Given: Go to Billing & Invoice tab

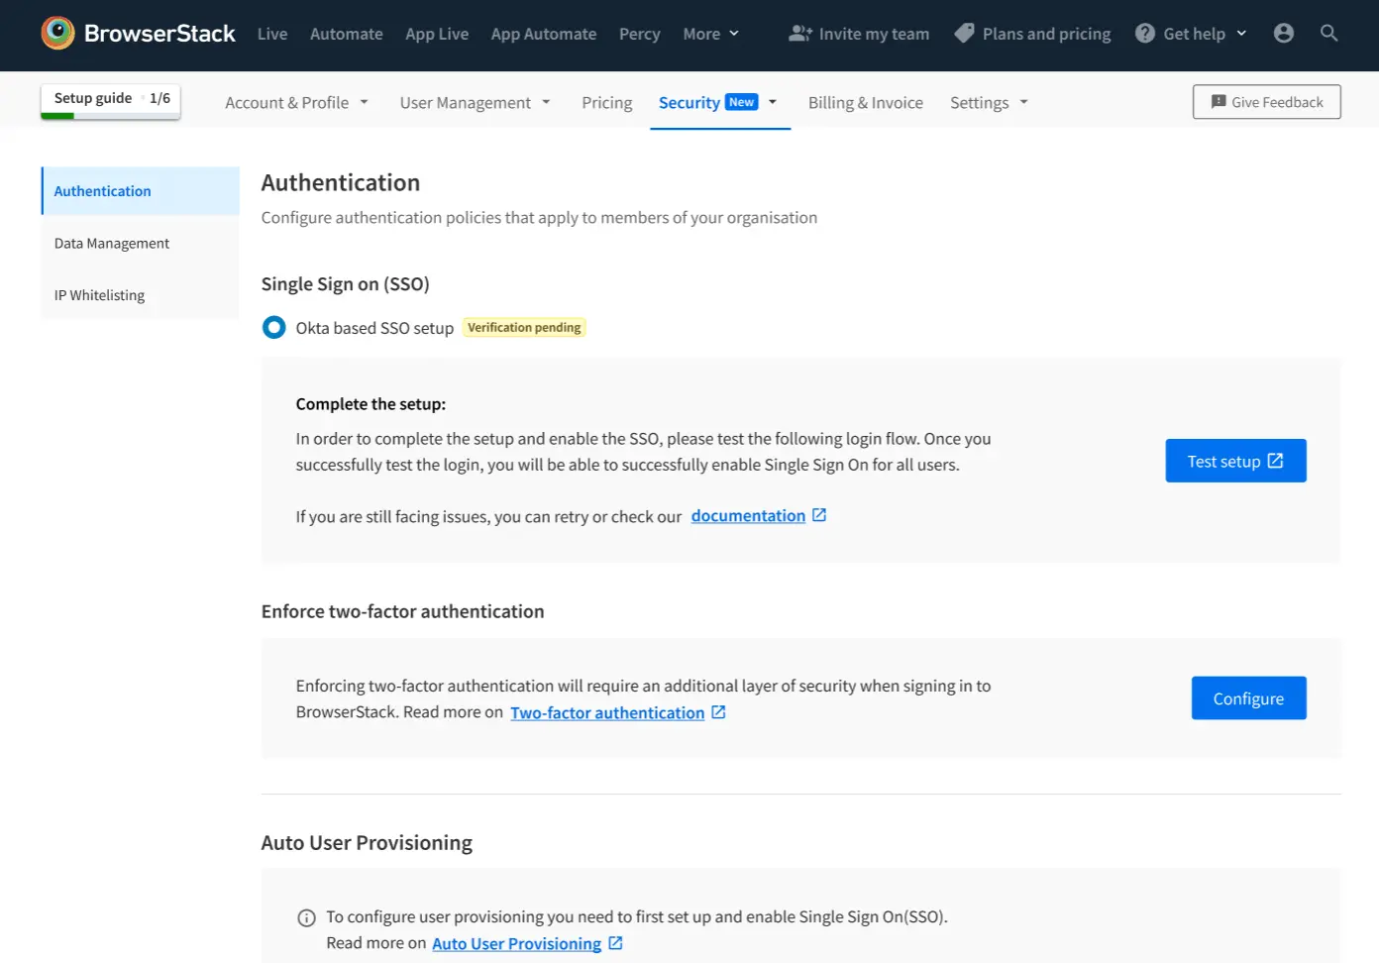Looking at the screenshot, I should (x=865, y=103).
